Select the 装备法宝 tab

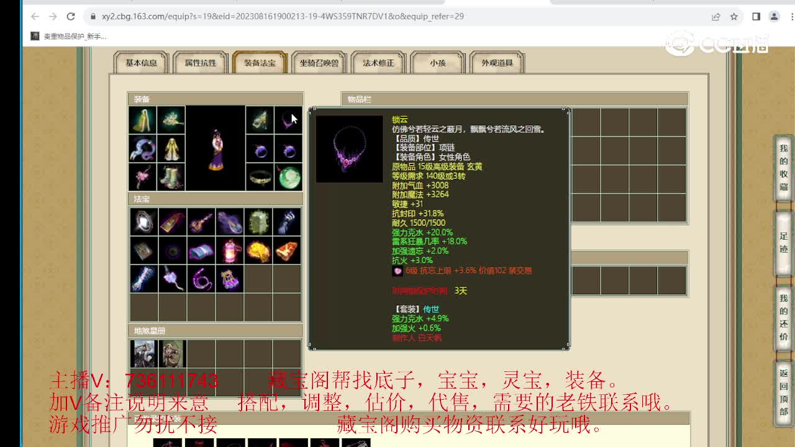[x=259, y=63]
